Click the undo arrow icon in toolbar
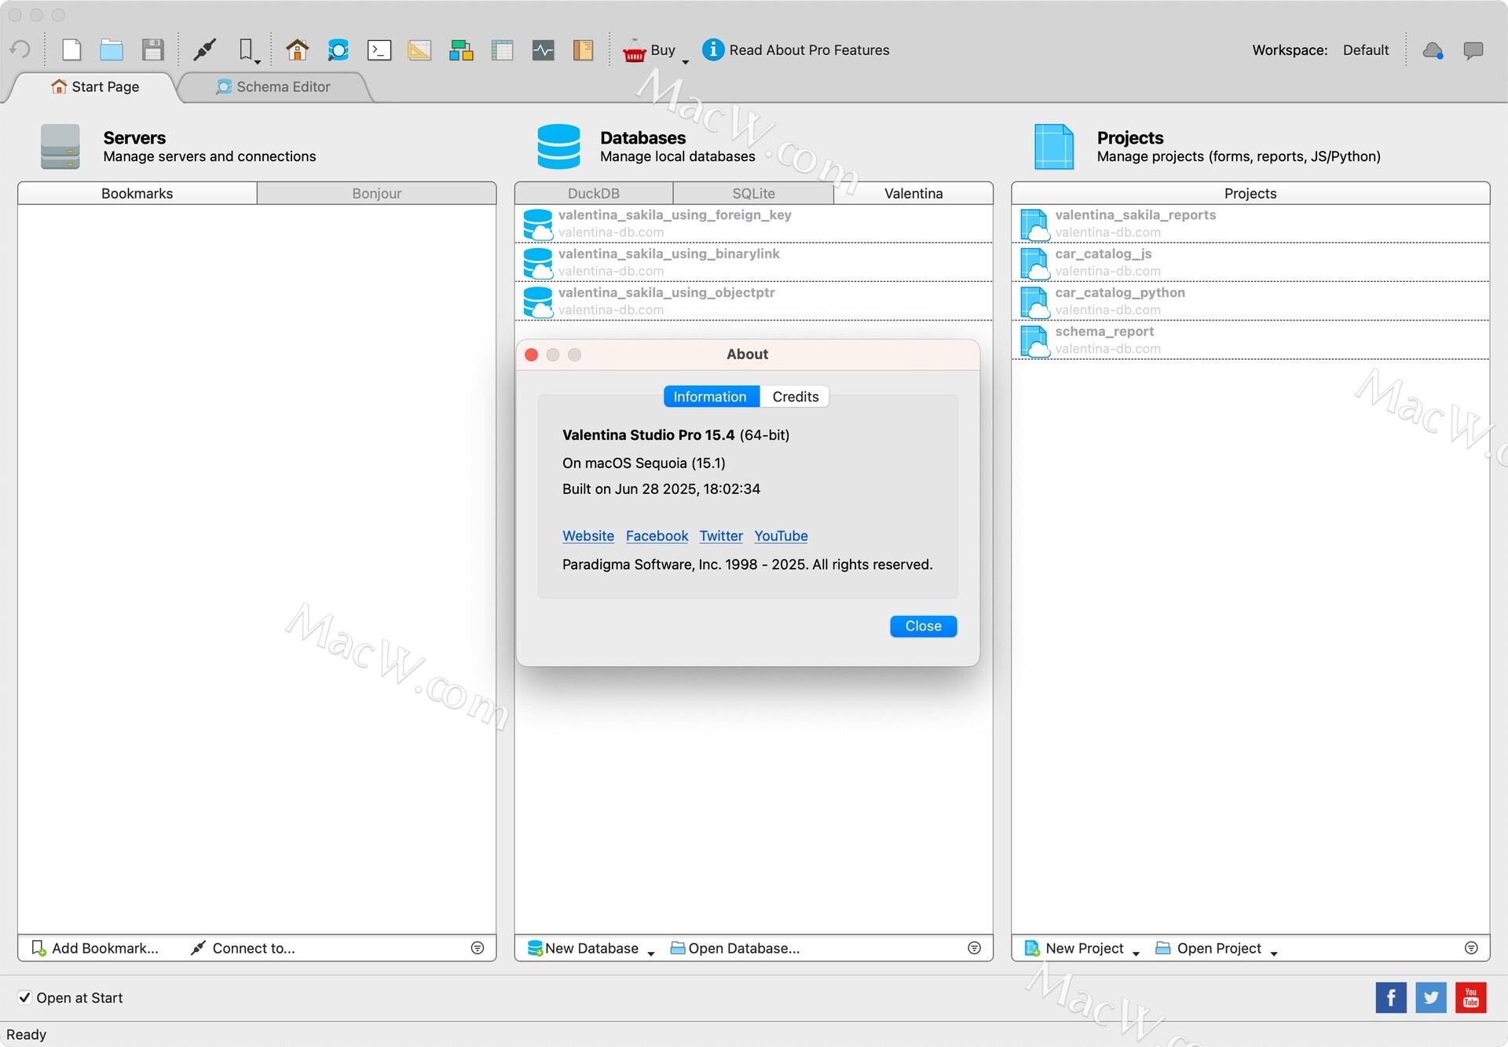The image size is (1508, 1047). point(20,49)
